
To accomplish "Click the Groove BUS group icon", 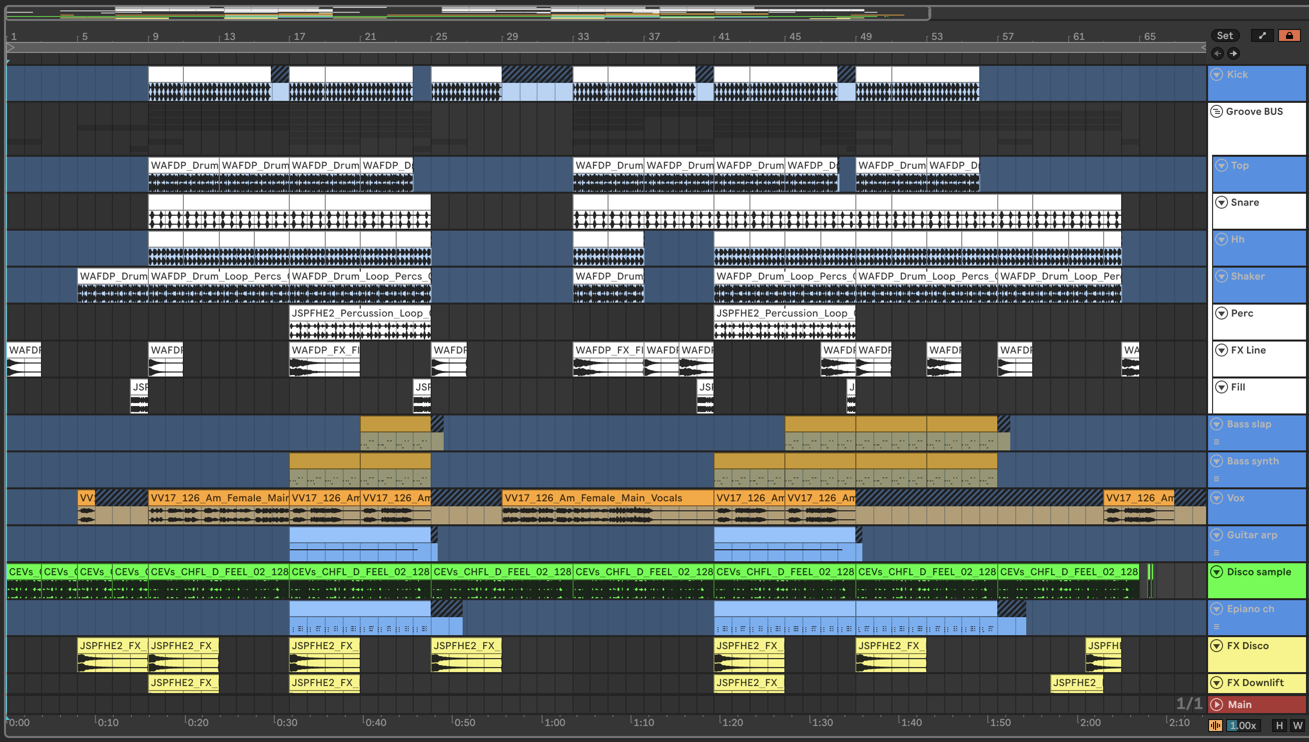I will click(1217, 111).
